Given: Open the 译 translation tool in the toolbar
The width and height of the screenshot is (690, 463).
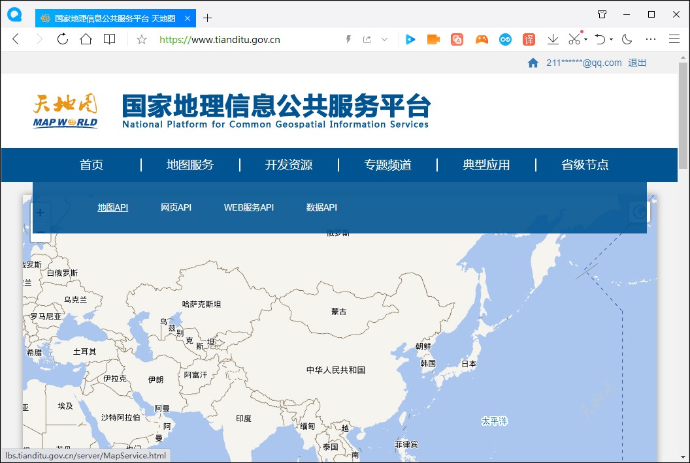Looking at the screenshot, I should coord(528,39).
